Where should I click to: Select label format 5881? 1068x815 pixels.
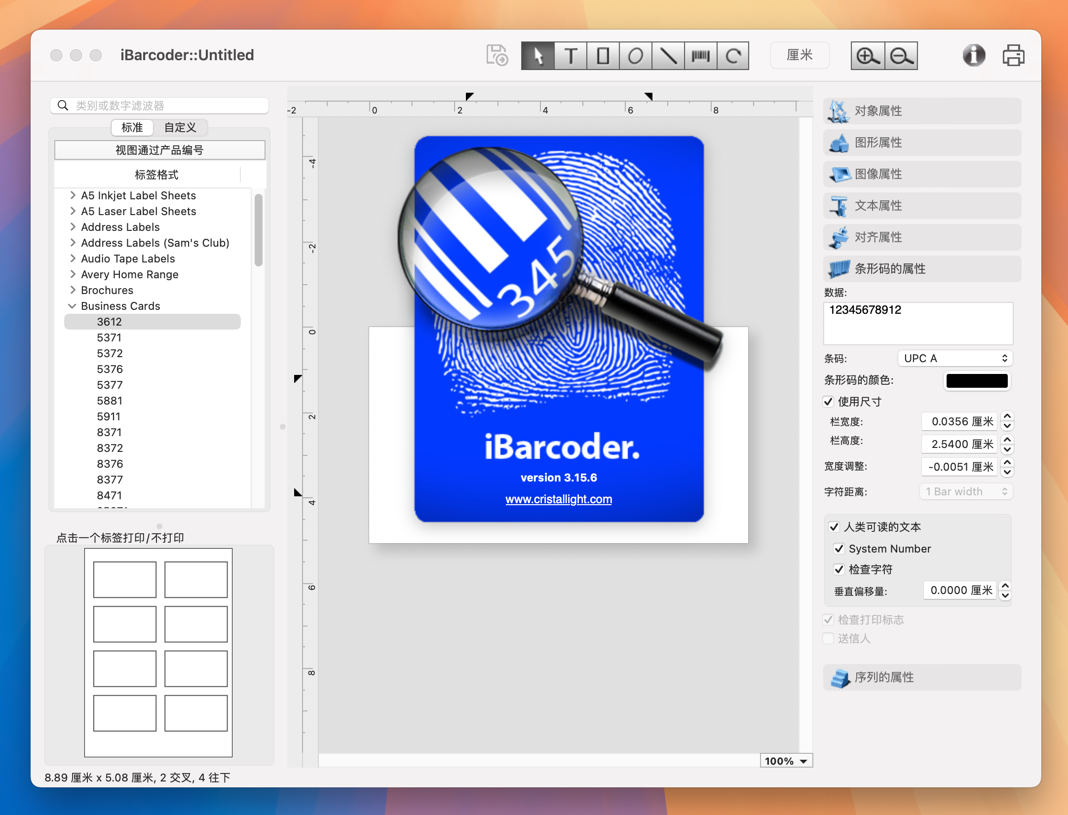(109, 401)
